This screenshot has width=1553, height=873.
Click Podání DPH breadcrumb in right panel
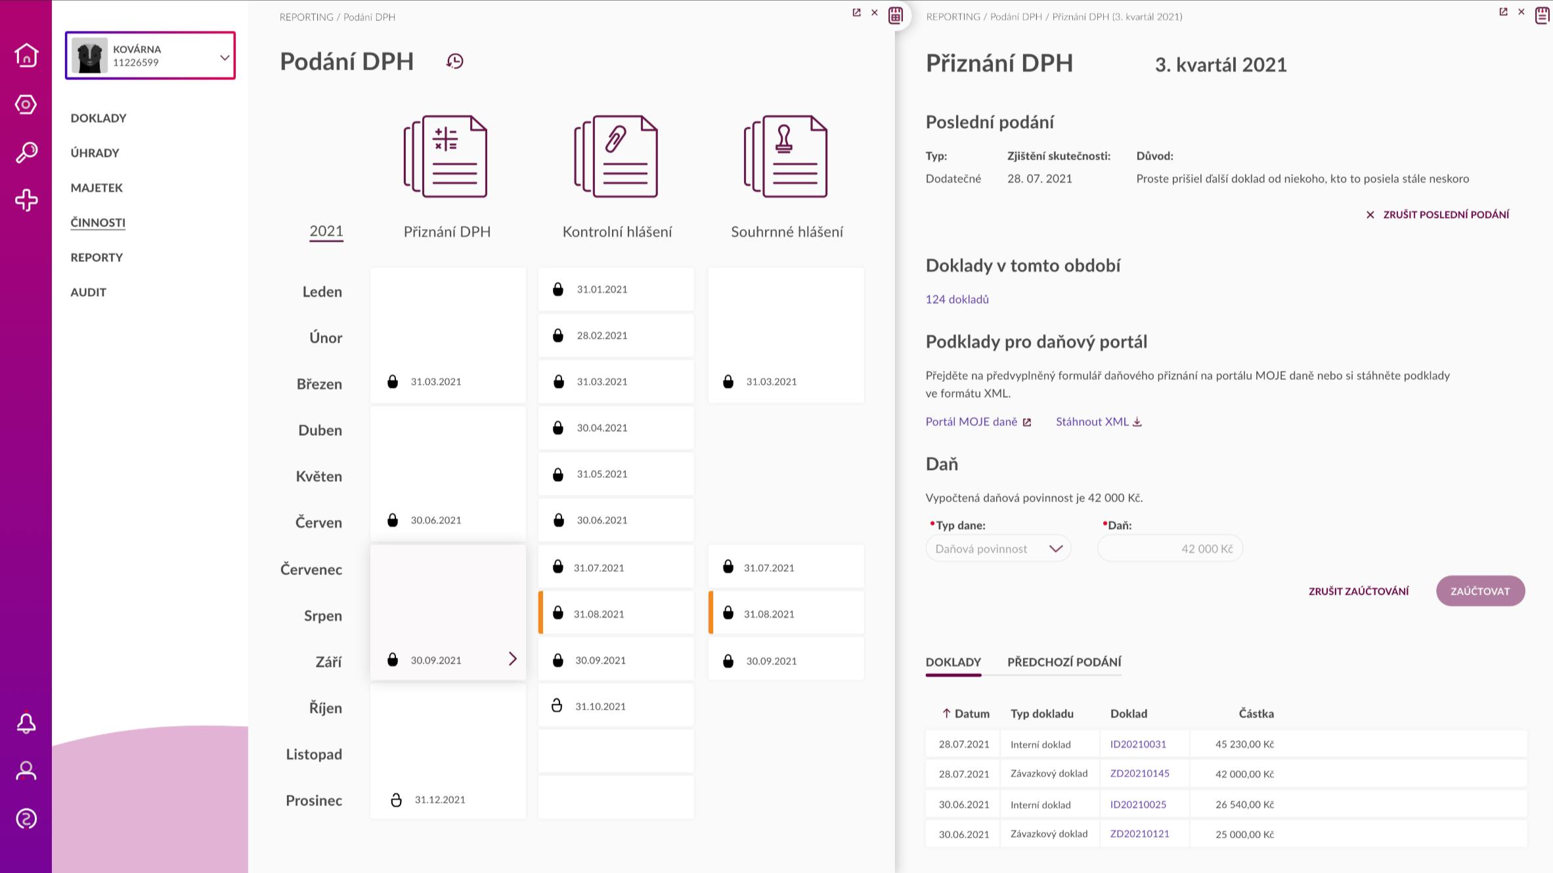1016,16
